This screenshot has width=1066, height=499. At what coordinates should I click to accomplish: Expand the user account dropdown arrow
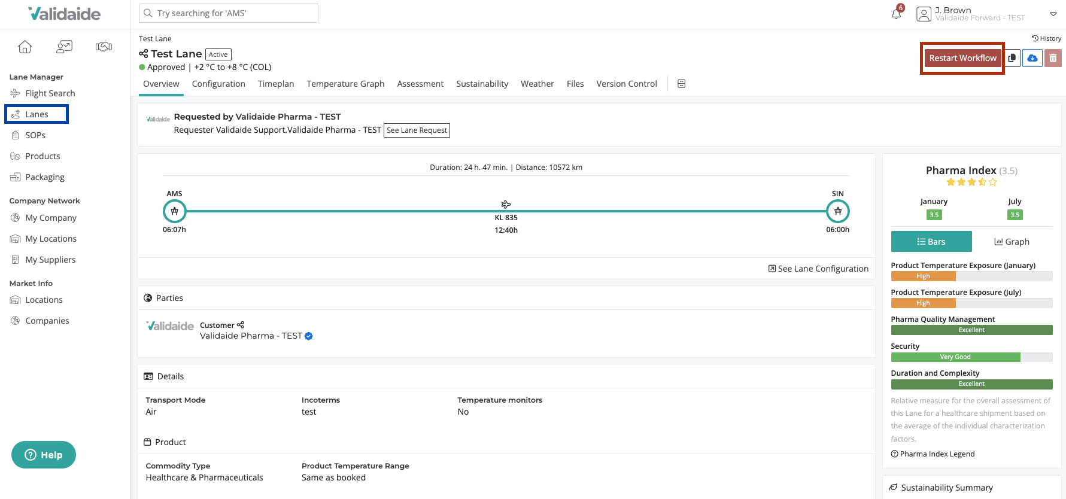coord(1053,14)
